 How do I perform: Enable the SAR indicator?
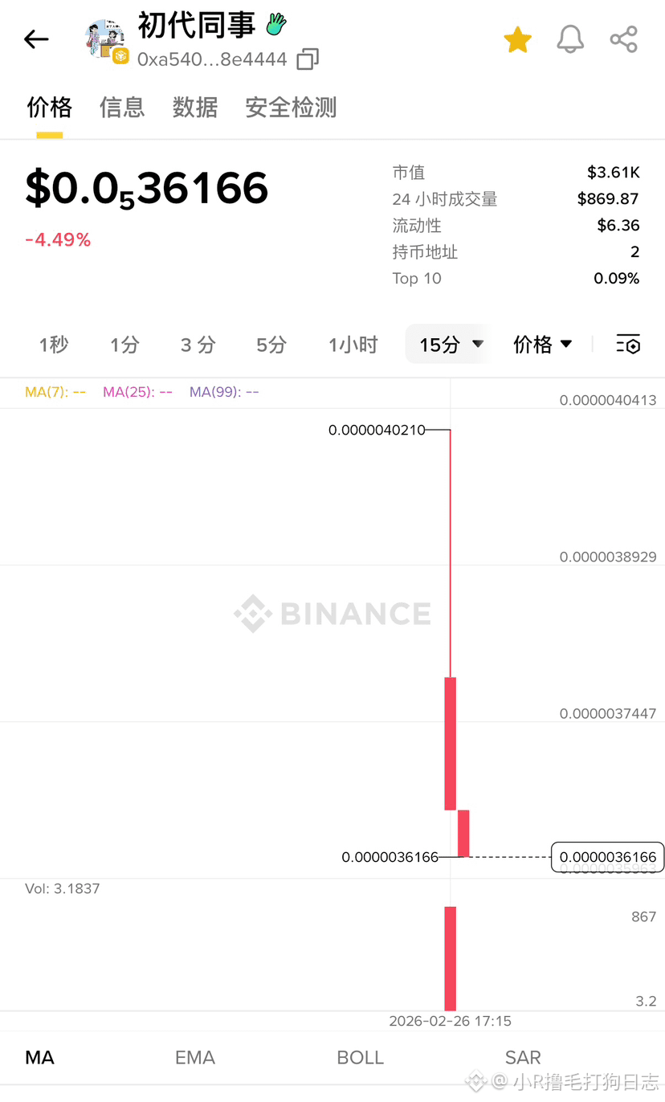point(523,1057)
